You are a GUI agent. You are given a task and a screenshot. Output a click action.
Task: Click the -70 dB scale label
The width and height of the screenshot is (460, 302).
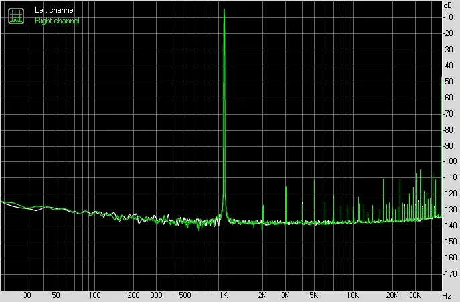tap(448, 114)
